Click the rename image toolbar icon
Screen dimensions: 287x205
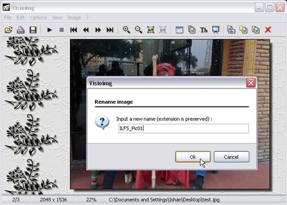click(x=231, y=30)
